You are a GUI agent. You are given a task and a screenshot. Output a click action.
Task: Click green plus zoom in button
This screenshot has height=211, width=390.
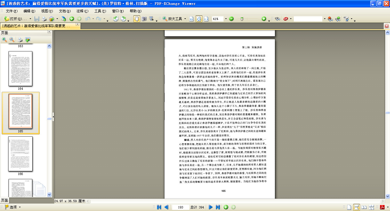click(264, 19)
